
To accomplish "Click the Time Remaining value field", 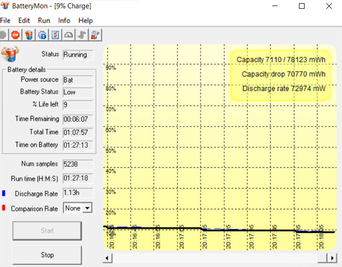I will (78, 119).
